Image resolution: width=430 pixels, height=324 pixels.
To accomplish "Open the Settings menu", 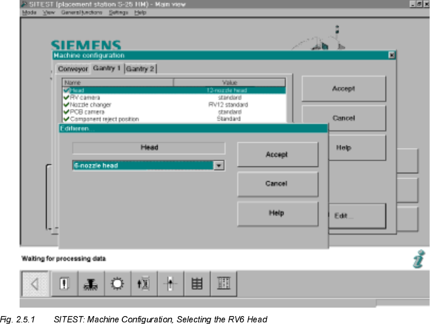I will point(119,13).
